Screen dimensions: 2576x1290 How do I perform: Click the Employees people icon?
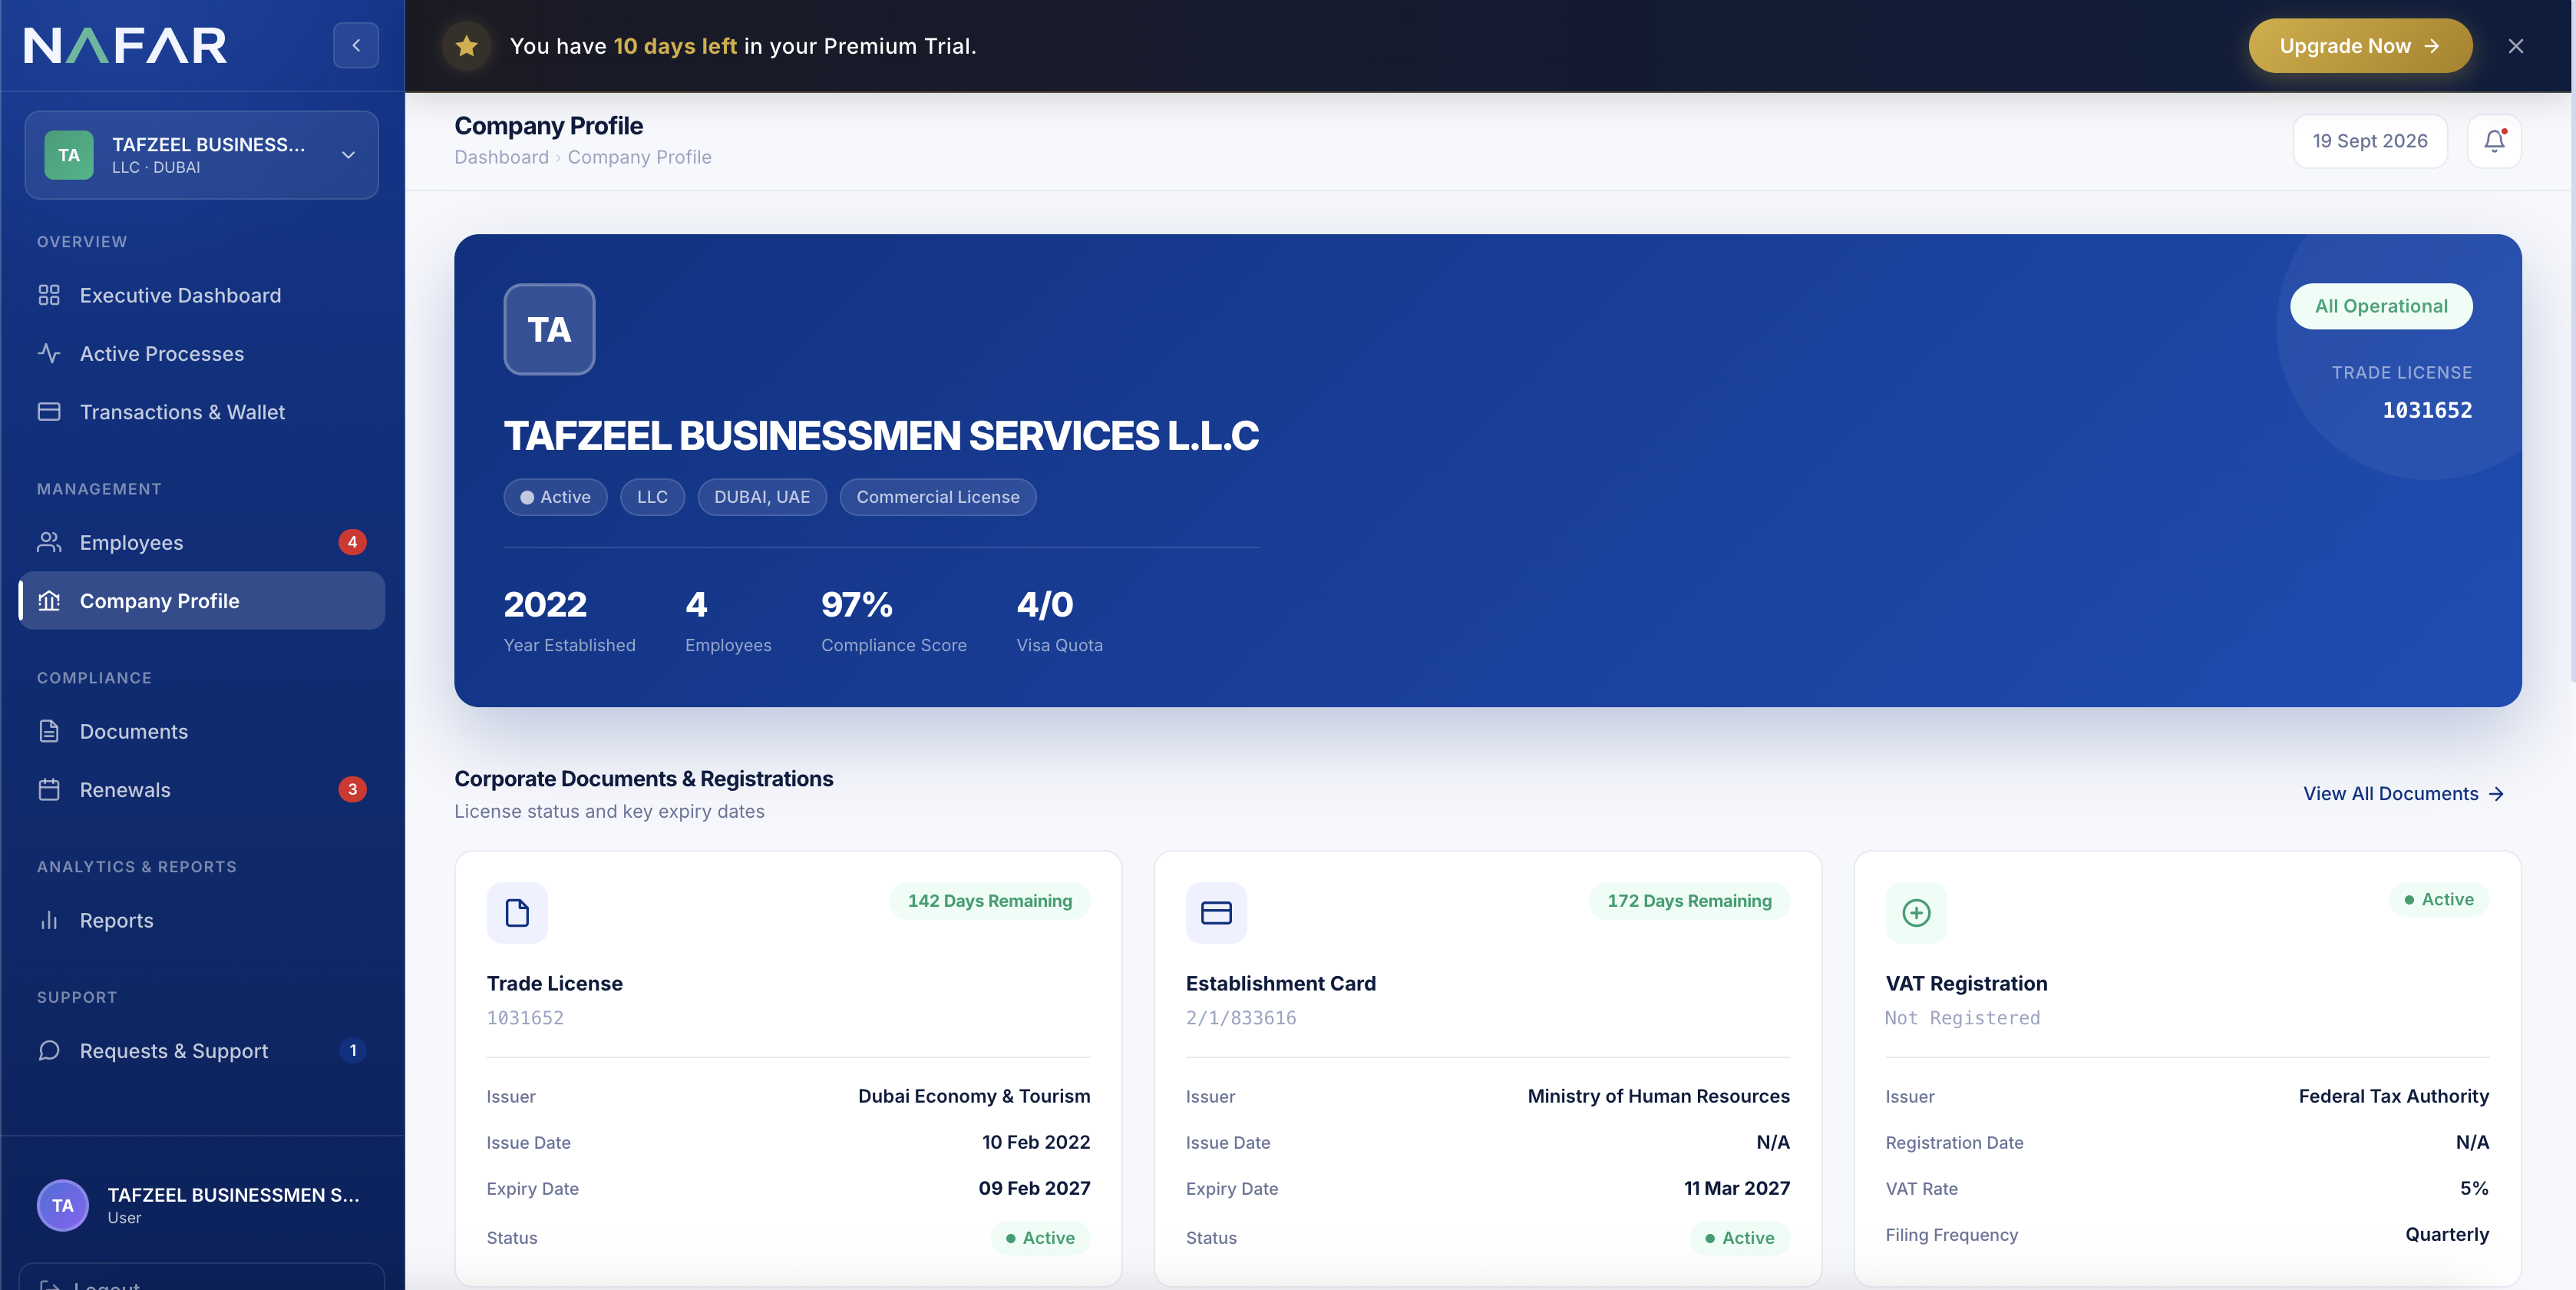[x=49, y=542]
